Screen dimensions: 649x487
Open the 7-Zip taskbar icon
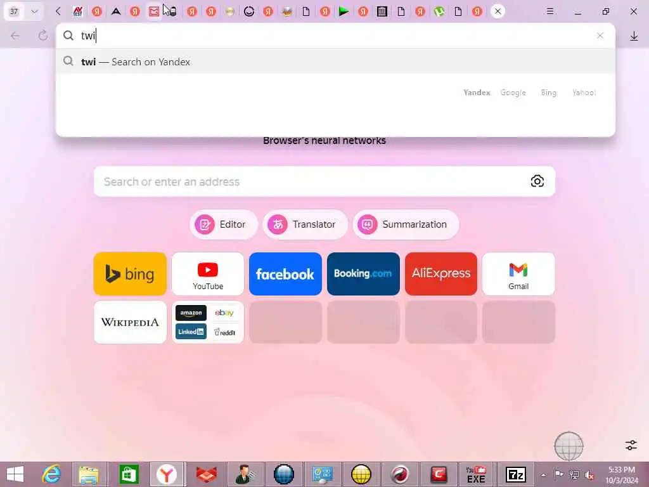pos(516,474)
